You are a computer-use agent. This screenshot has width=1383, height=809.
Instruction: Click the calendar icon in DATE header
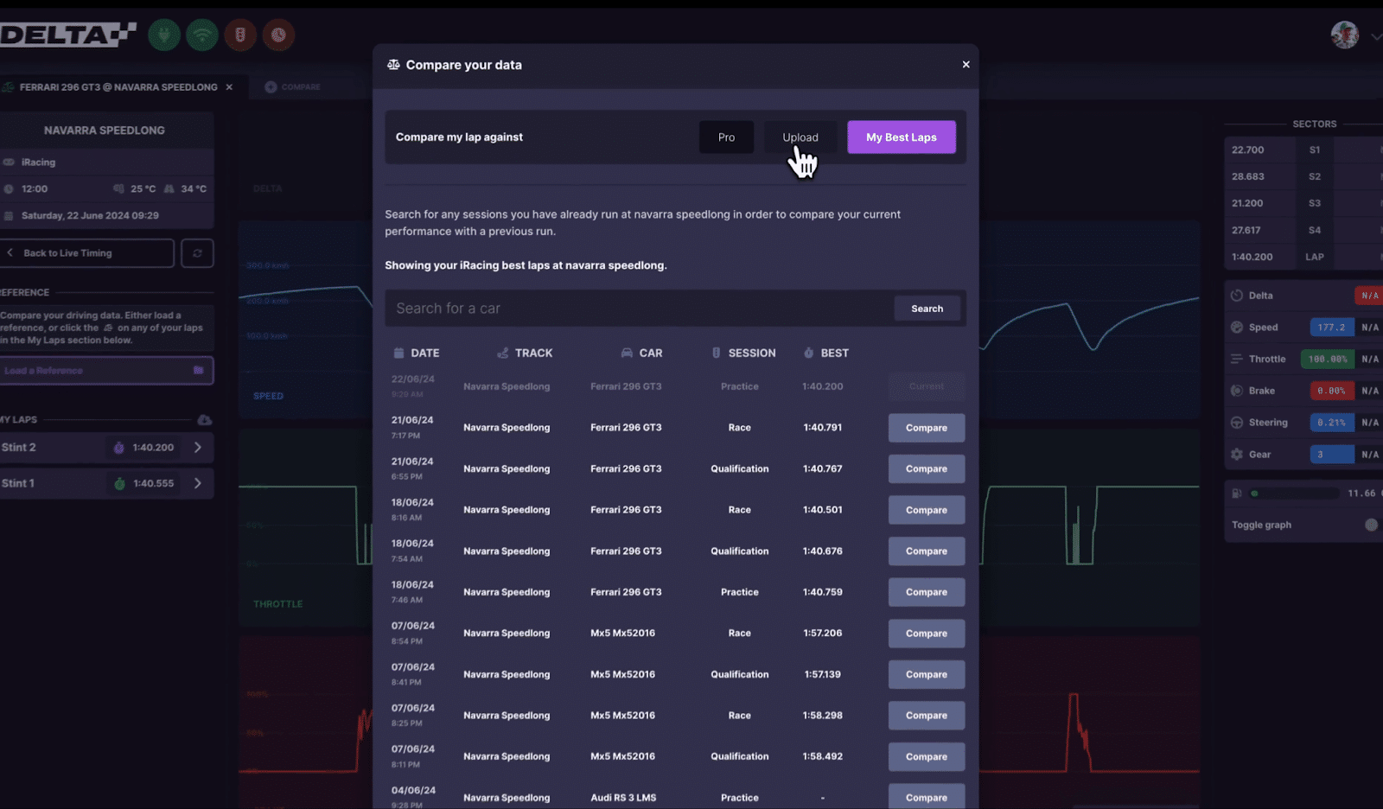coord(398,353)
